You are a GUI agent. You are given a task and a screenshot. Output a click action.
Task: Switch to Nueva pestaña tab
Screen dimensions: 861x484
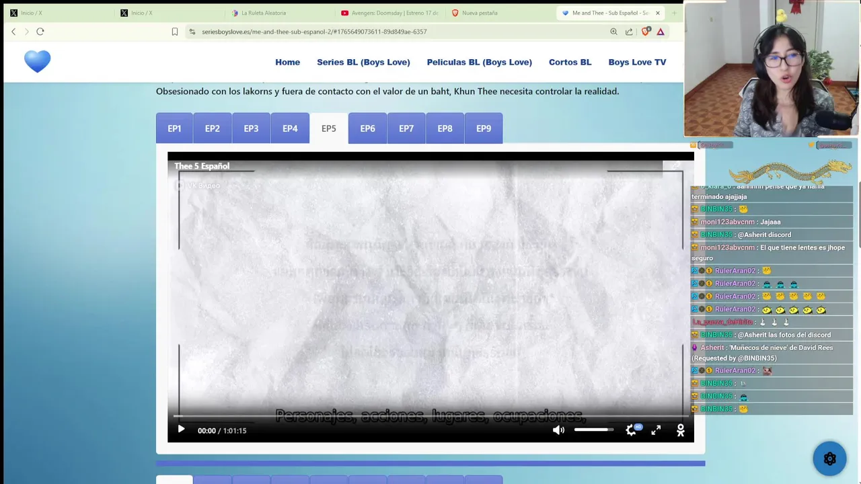pos(500,13)
